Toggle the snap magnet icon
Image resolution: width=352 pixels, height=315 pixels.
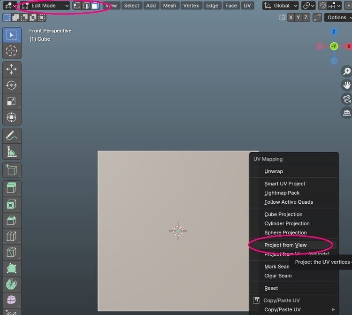coord(322,6)
